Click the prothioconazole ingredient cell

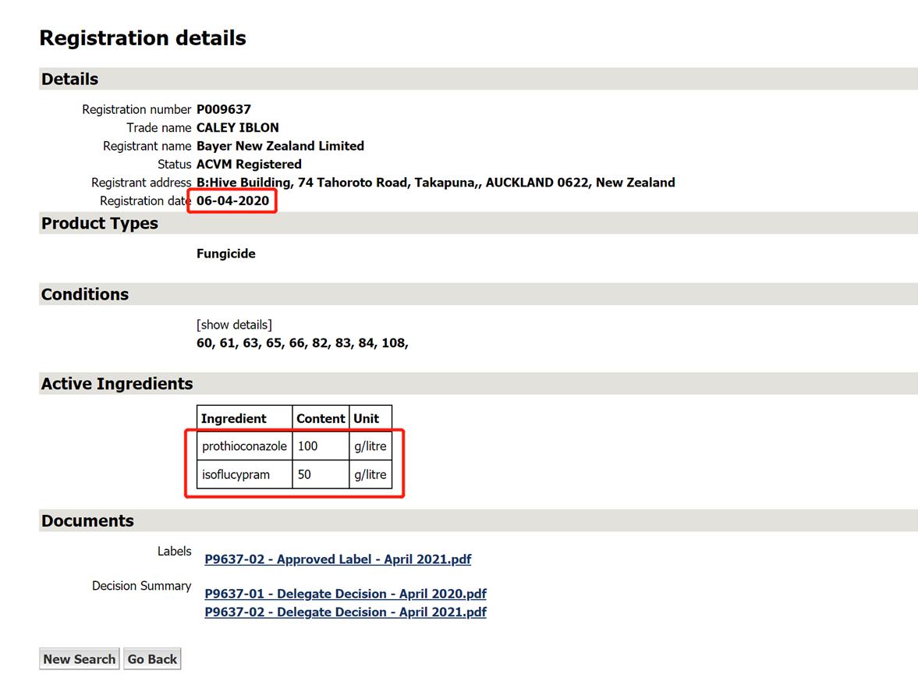pyautogui.click(x=244, y=446)
